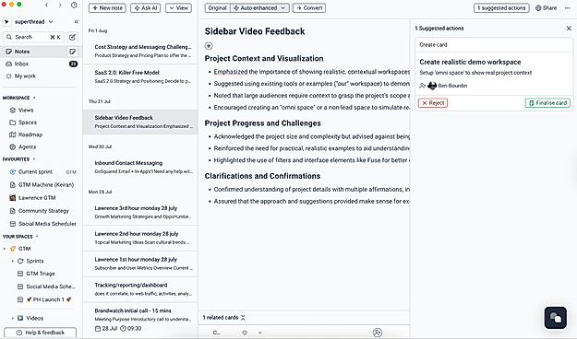Screen dimensions: 577x339
Task: Select the Auto-enhanced view mode
Action: [259, 8]
